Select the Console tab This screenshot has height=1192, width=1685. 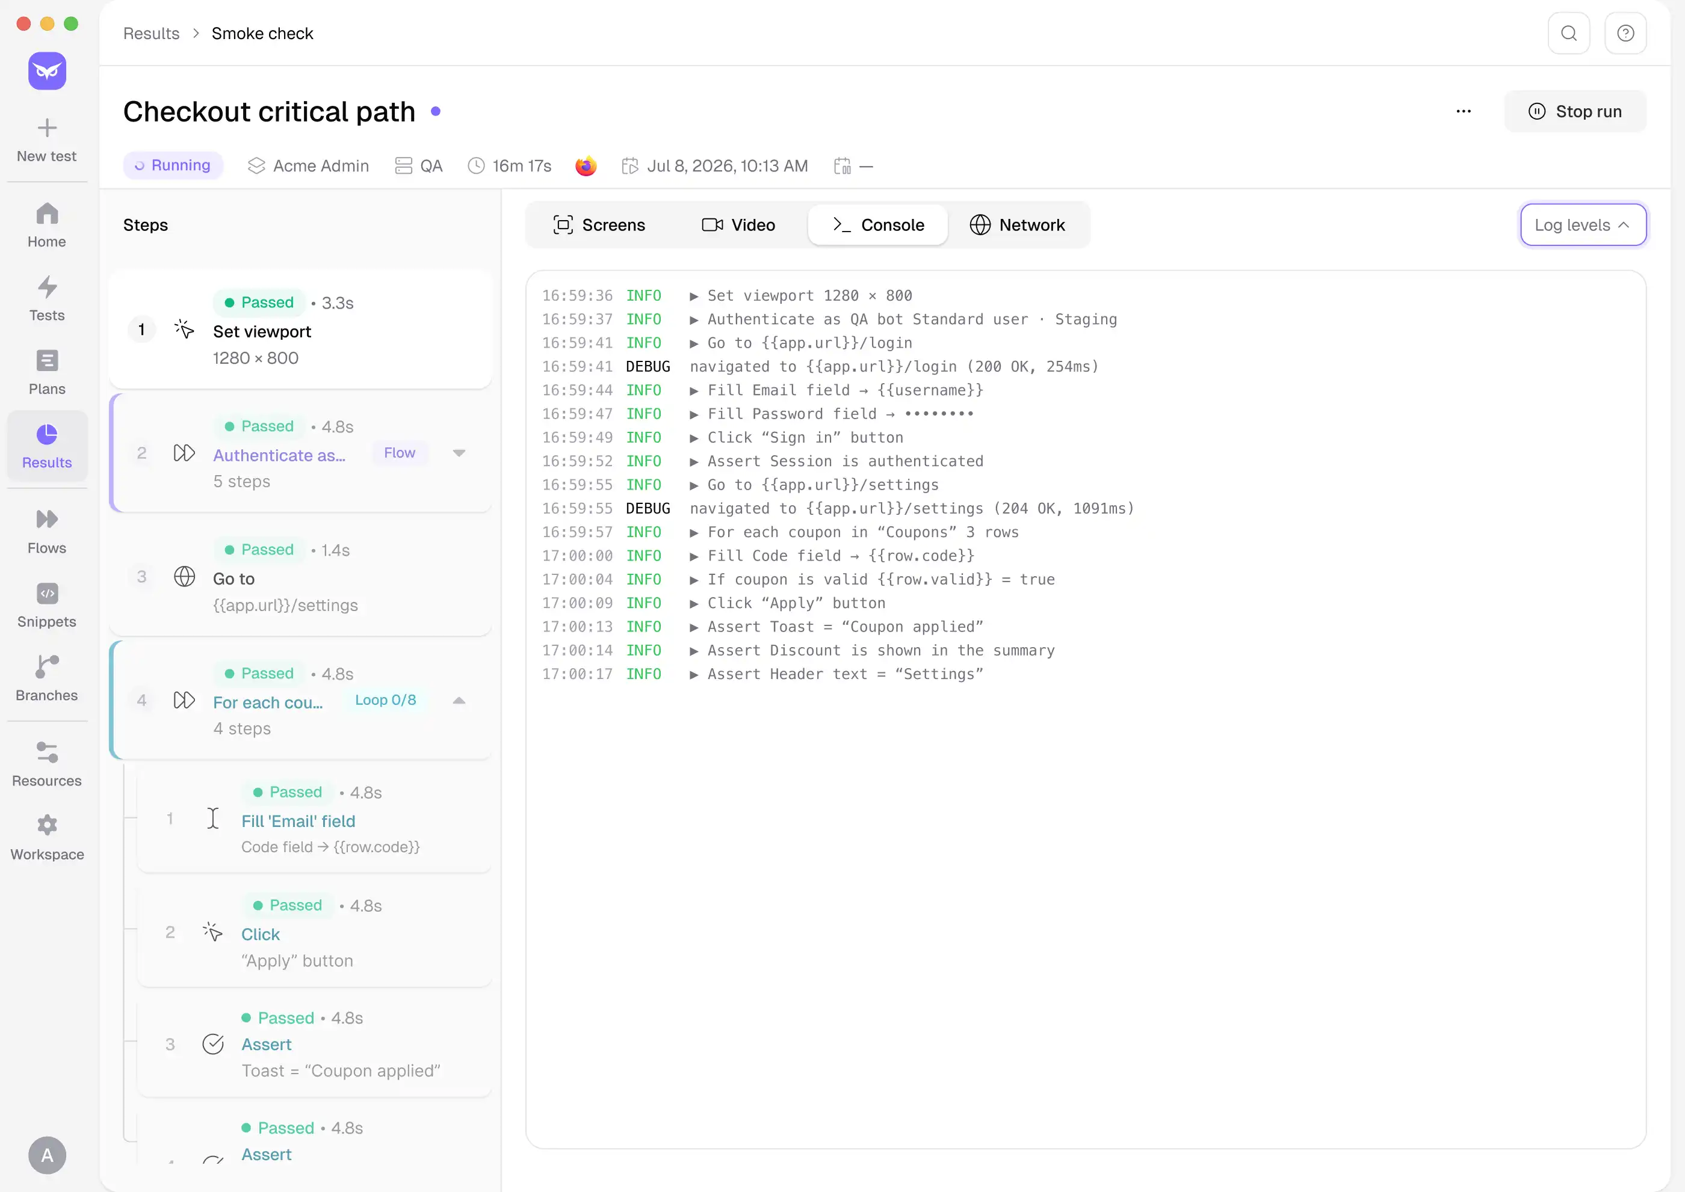pos(878,224)
